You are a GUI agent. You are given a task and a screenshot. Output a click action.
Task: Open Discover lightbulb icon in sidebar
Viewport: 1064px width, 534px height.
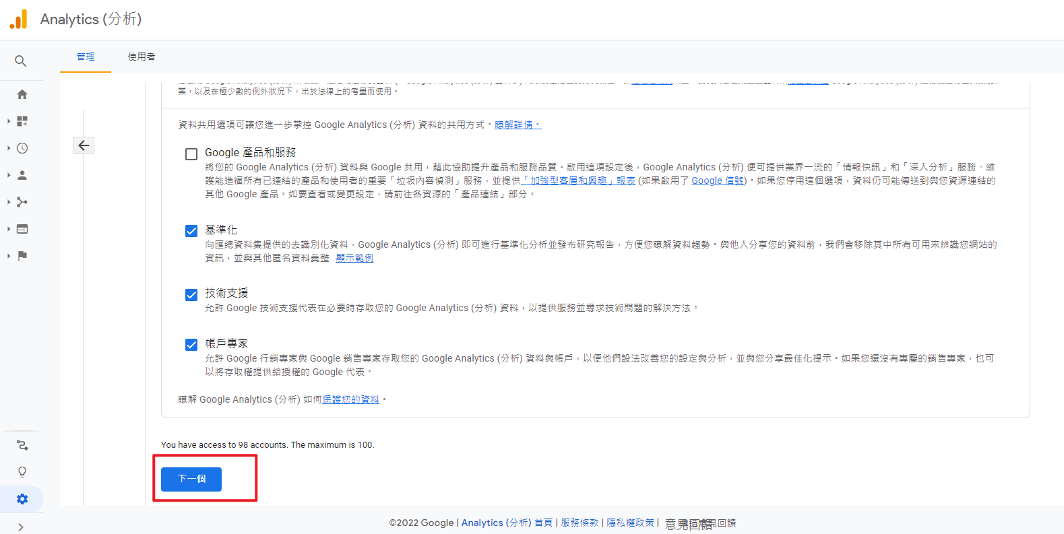pyautogui.click(x=22, y=472)
